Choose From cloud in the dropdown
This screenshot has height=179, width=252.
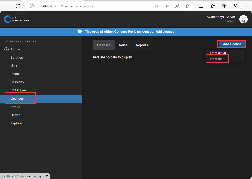tap(218, 53)
